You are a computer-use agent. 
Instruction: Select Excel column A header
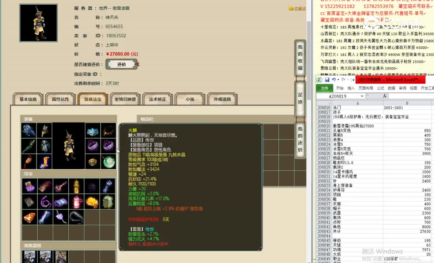pos(358,103)
